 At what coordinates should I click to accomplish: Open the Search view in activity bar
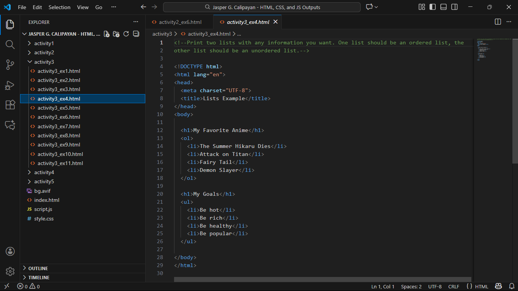coord(10,45)
